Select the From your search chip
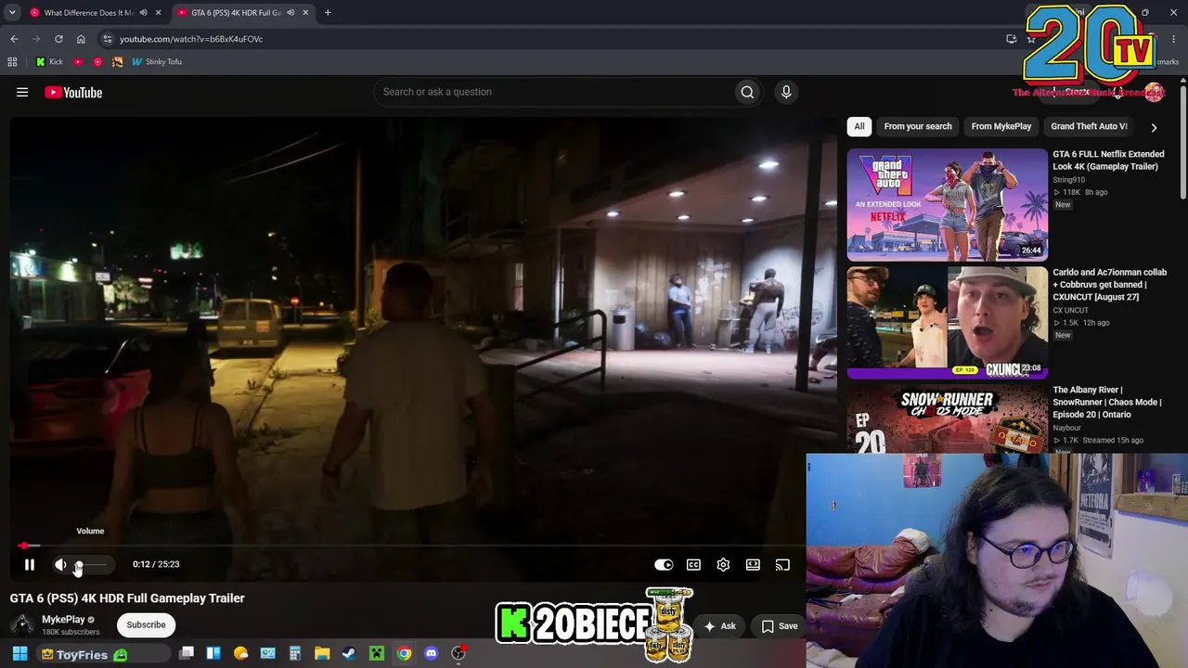The image size is (1188, 668). pos(918,126)
